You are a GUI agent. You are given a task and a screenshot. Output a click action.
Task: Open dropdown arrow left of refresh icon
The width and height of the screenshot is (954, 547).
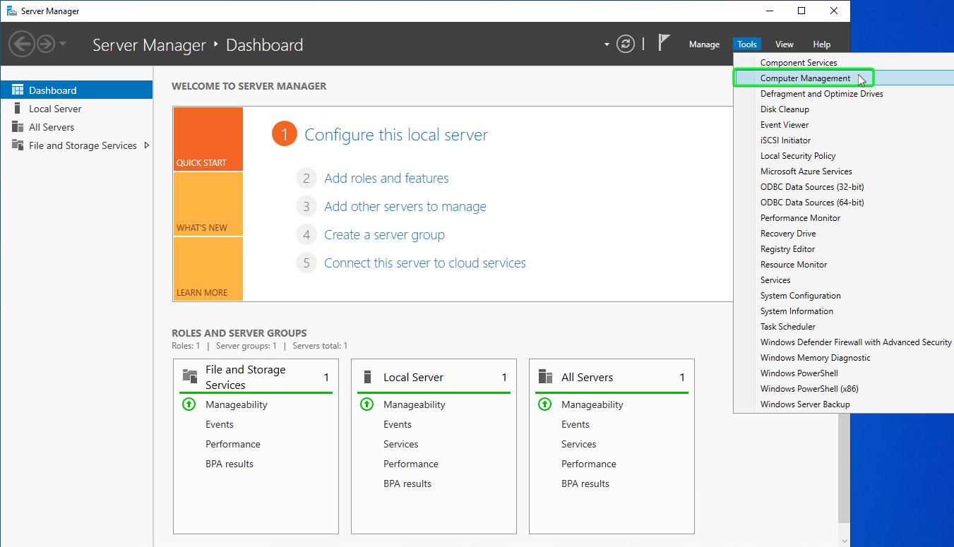[607, 44]
